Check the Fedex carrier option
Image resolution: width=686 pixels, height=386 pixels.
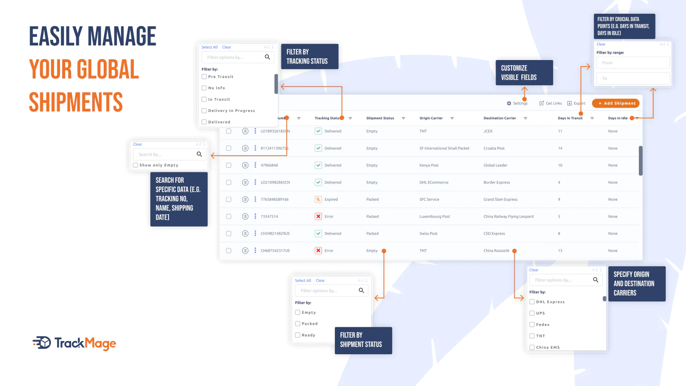[x=532, y=325]
